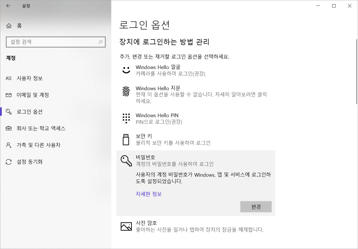Expand the 사진 암호 option

(x=196, y=226)
